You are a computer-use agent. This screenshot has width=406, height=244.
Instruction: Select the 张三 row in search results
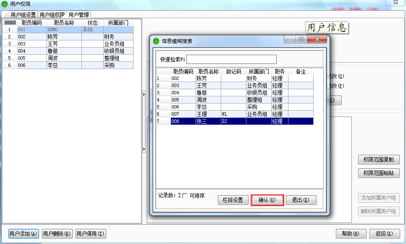point(231,122)
